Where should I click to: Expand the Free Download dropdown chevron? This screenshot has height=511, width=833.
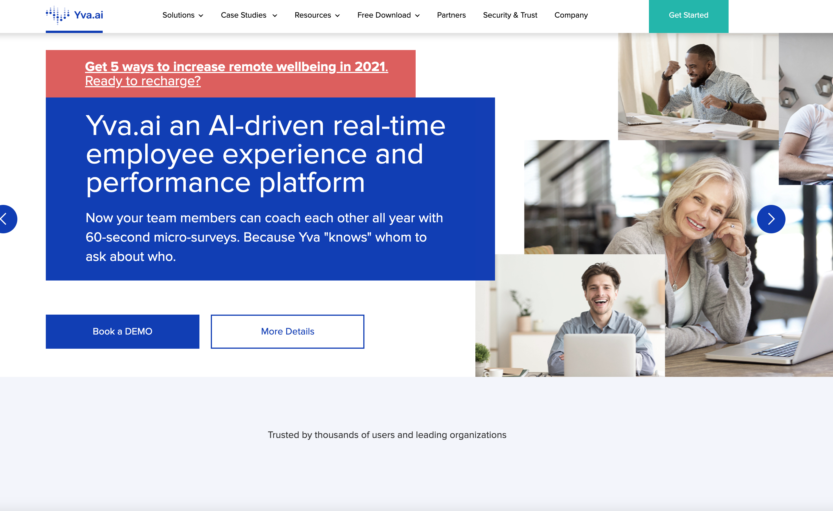(417, 16)
